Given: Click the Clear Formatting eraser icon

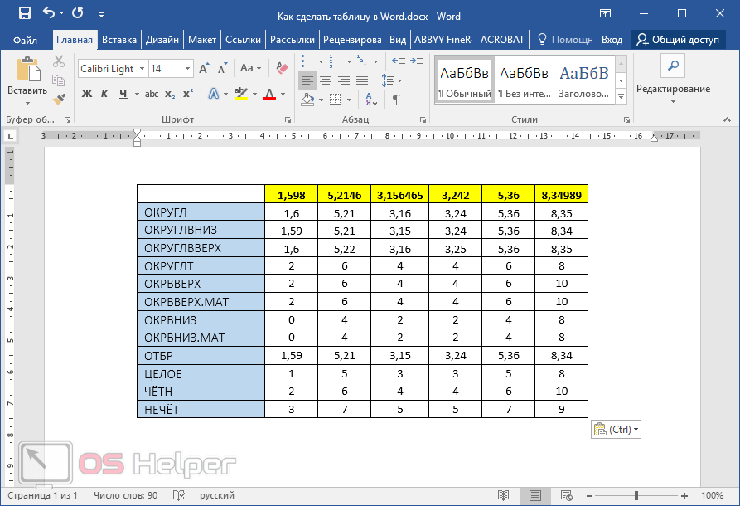Looking at the screenshot, I should [x=282, y=68].
